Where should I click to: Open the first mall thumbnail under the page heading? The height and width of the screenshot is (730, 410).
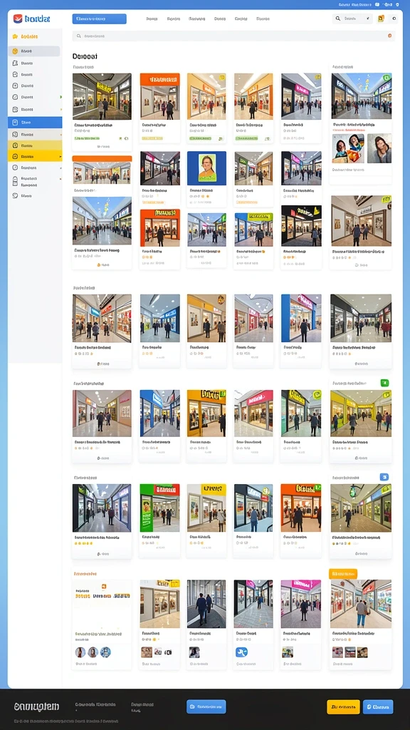102,96
